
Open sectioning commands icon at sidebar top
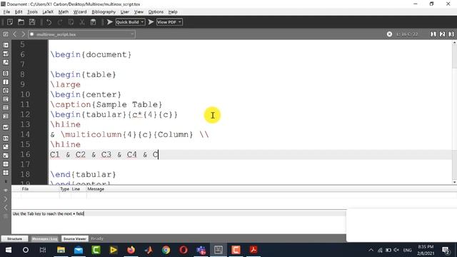pos(6,45)
